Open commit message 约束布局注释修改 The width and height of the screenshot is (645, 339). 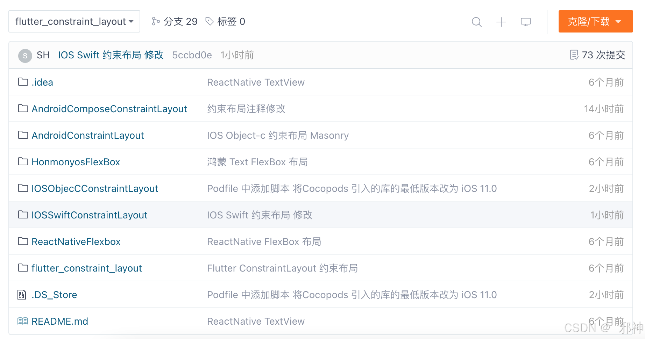click(246, 109)
